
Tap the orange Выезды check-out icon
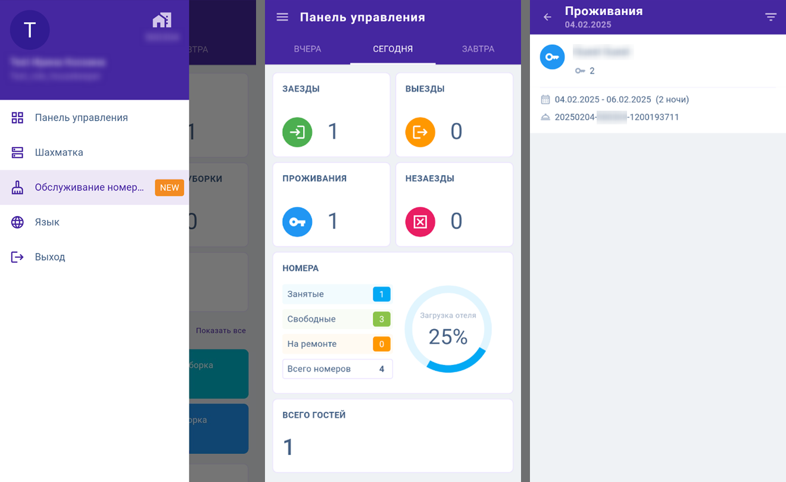[420, 132]
